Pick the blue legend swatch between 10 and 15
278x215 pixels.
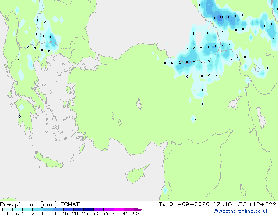tap(58, 209)
